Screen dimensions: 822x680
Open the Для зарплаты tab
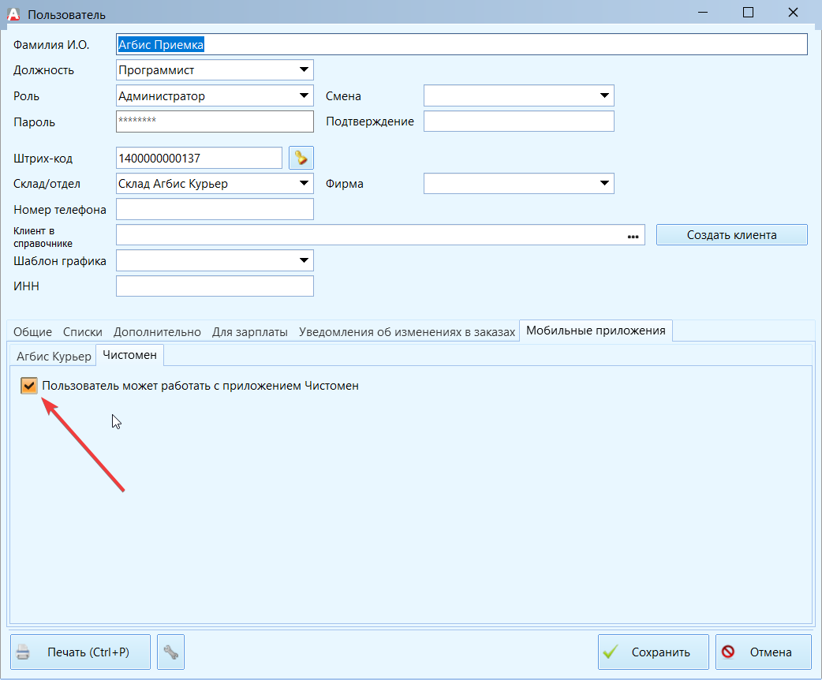point(249,332)
